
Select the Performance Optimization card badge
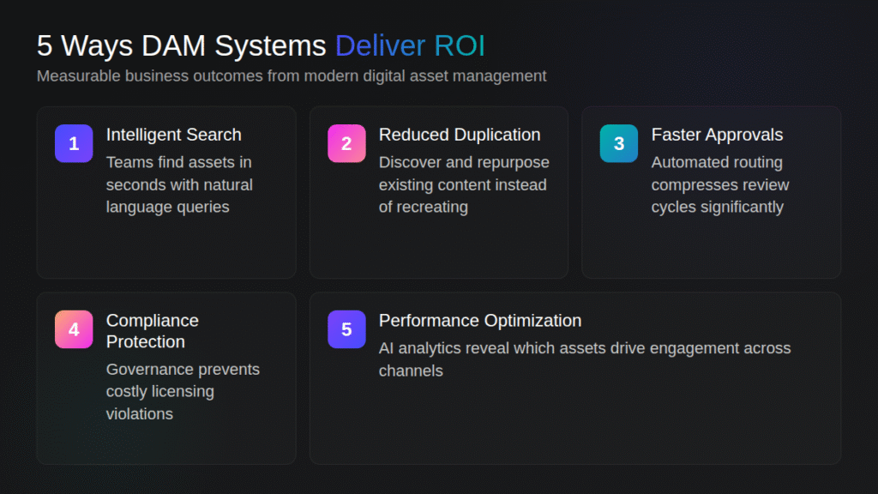click(346, 328)
